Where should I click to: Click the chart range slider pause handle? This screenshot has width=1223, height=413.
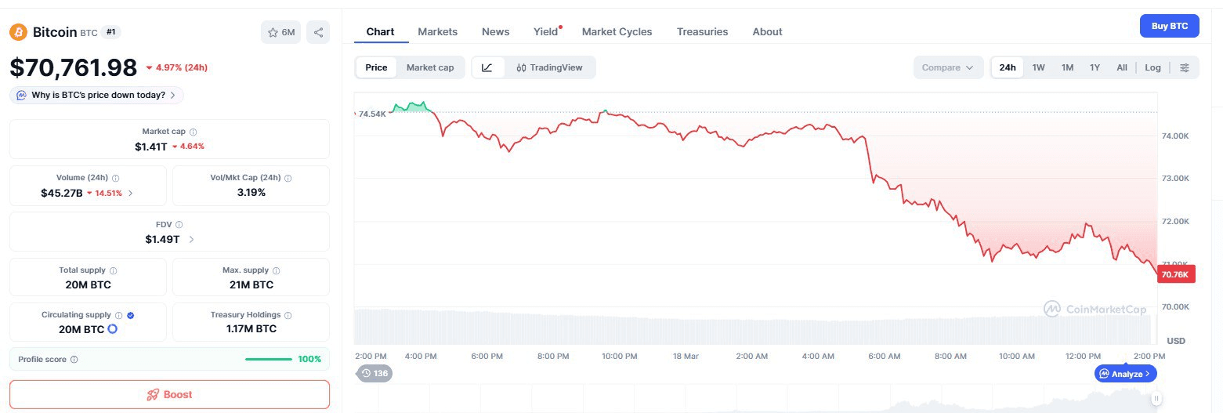click(1156, 398)
